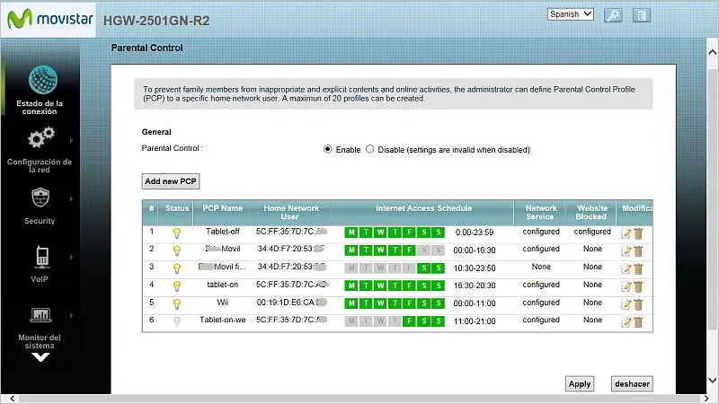Click HGW-2501GN-R2 model title
719x404 pixels.
pos(156,21)
